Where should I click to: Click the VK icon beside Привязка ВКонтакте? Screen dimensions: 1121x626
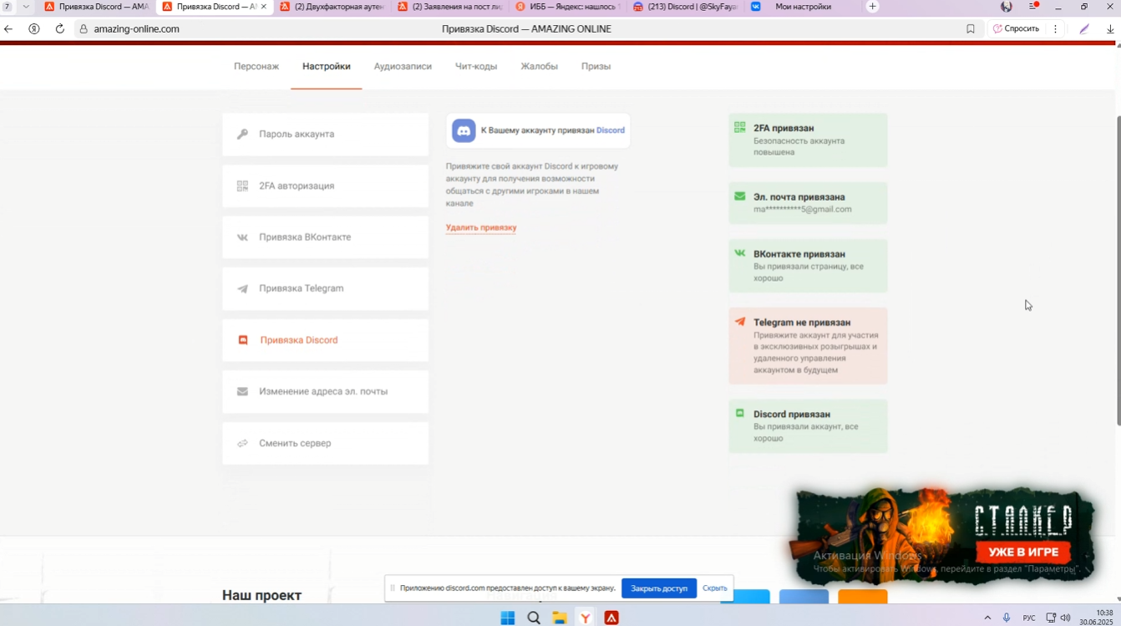coord(242,237)
